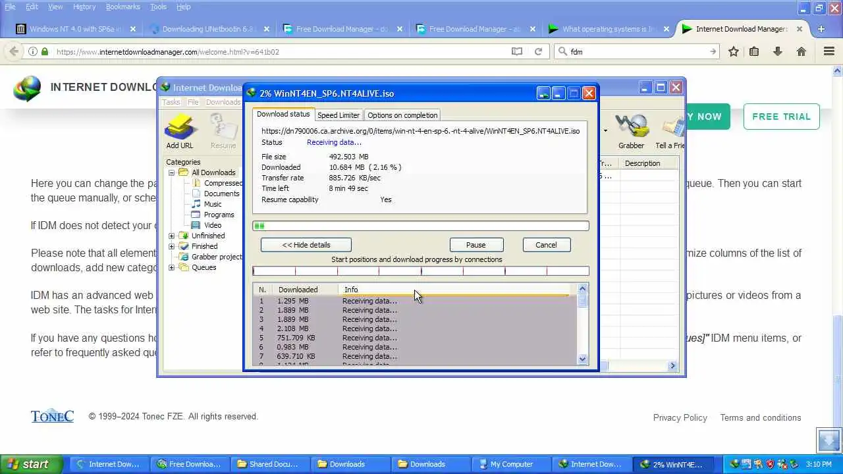Click the connections list scroll-down arrow
This screenshot has width=843, height=474.
click(582, 359)
